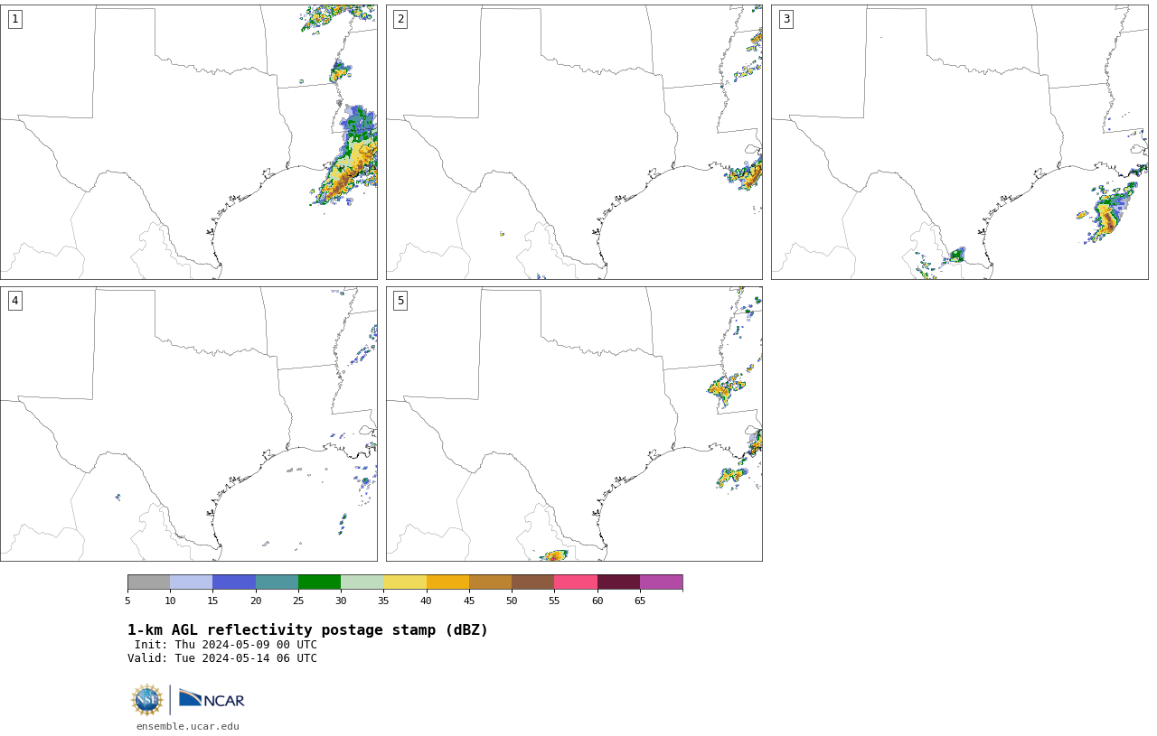Screen dimensions: 1157x736
Task: Click the colorbar tick label 5
Action: (127, 601)
